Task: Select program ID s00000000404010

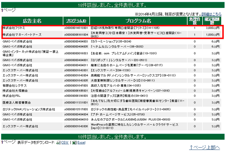Action: [x=76, y=119]
